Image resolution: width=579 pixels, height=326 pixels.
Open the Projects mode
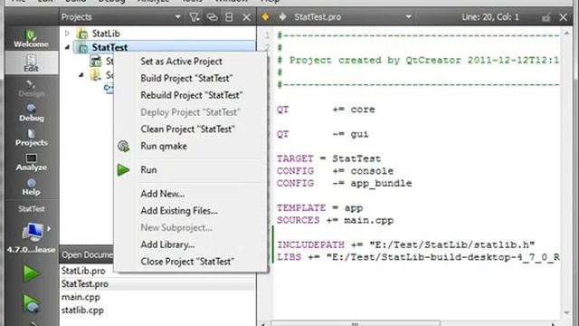pyautogui.click(x=31, y=137)
